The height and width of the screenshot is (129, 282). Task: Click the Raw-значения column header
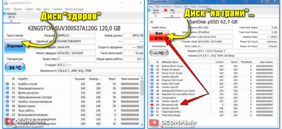click(x=130, y=79)
